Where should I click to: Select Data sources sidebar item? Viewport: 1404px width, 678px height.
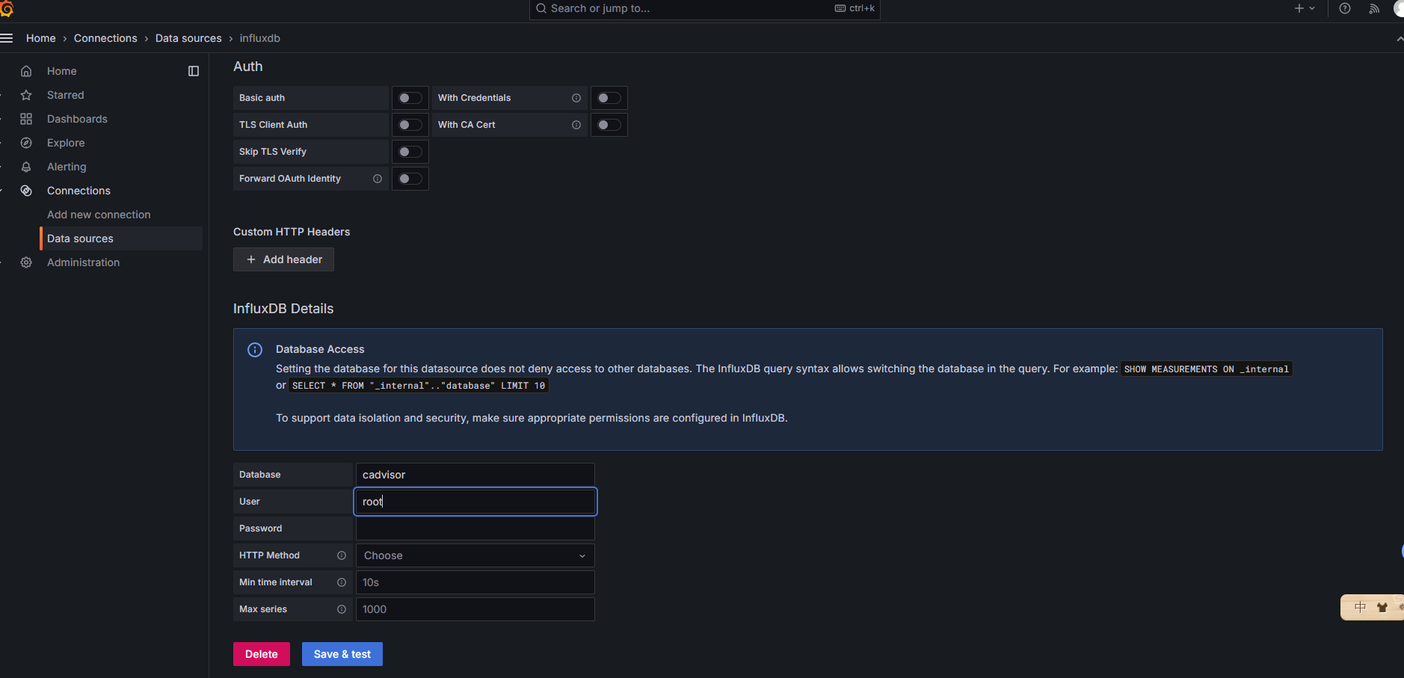click(x=121, y=238)
